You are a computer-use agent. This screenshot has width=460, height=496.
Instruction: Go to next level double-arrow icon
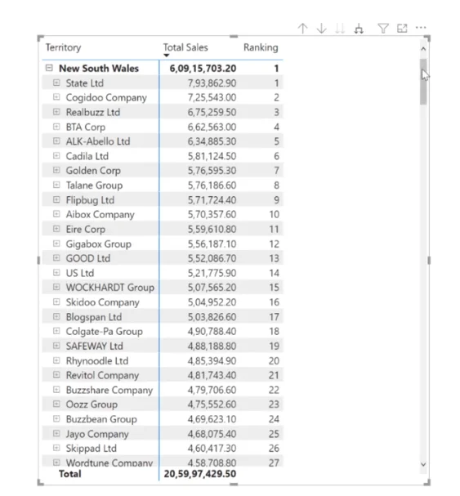340,29
